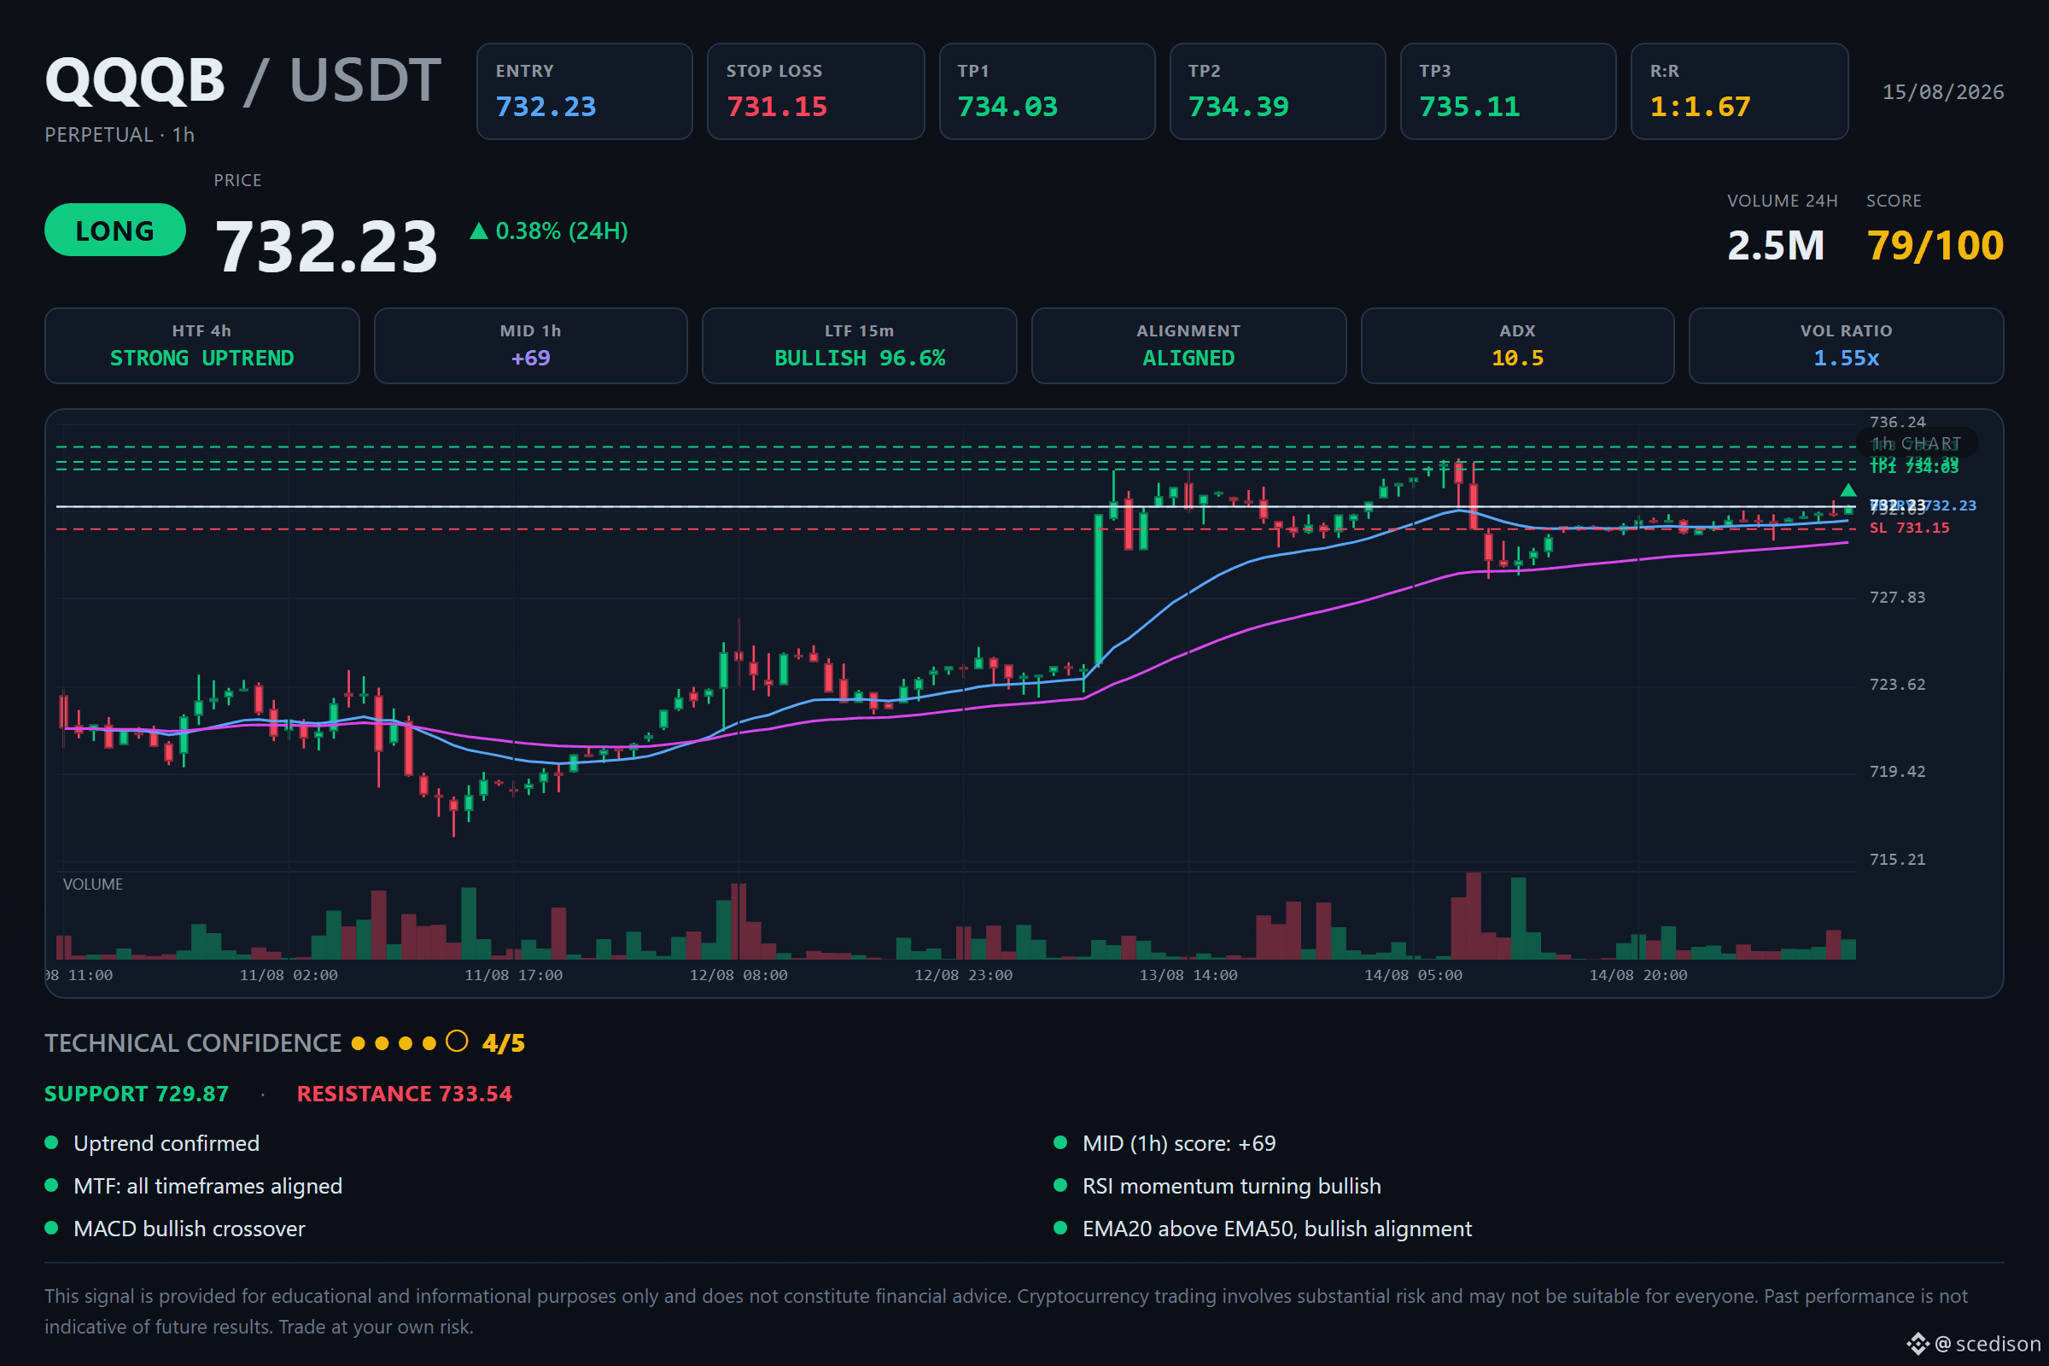Click the 11/08 02:00 time label
This screenshot has width=2049, height=1366.
click(289, 976)
